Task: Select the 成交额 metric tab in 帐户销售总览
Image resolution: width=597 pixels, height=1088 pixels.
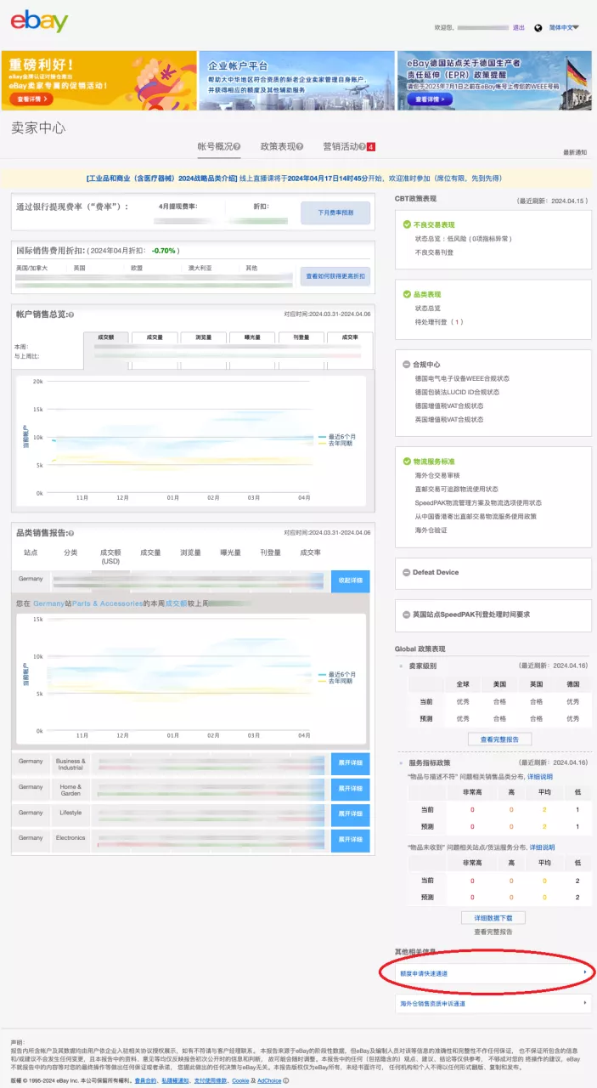Action: 106,337
